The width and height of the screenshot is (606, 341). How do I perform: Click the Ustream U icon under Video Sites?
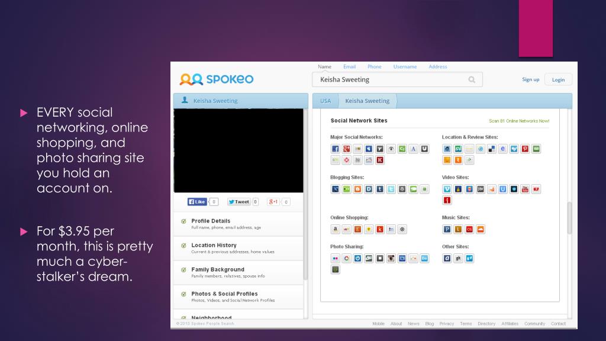502,189
